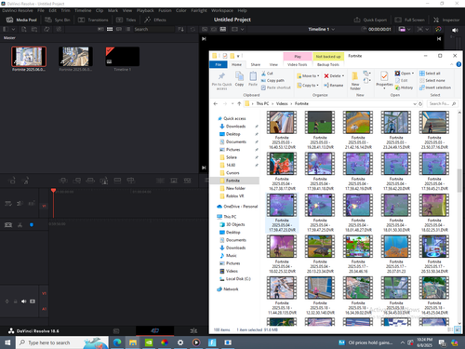
Task: Select the Fortnite 2025.05.03 16.40.53.12 video thumbnail
Action: click(x=282, y=130)
